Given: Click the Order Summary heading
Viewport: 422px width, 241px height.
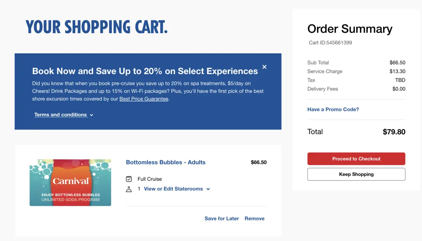Looking at the screenshot, I should 350,29.
